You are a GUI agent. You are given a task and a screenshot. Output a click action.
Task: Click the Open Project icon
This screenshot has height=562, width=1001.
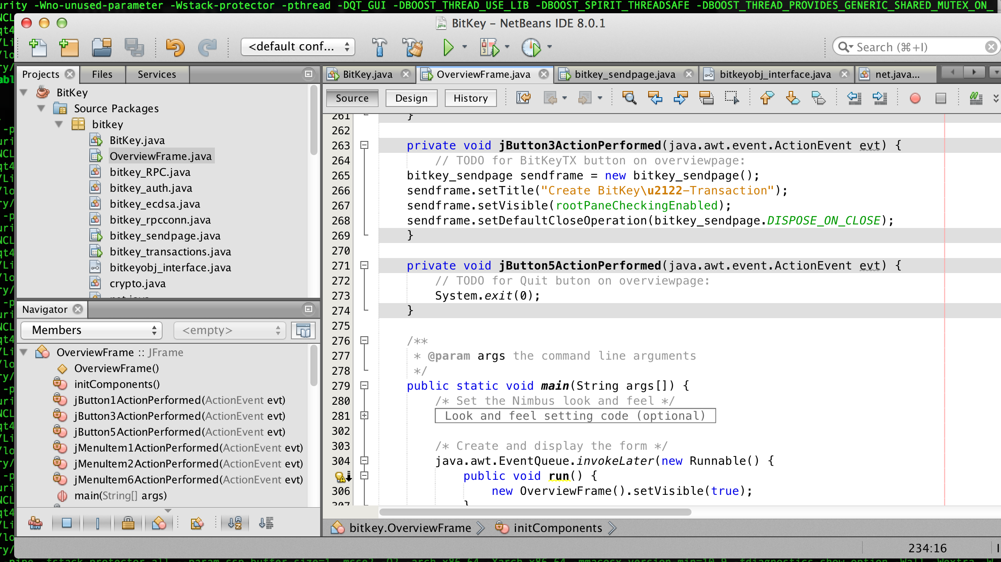click(x=102, y=47)
